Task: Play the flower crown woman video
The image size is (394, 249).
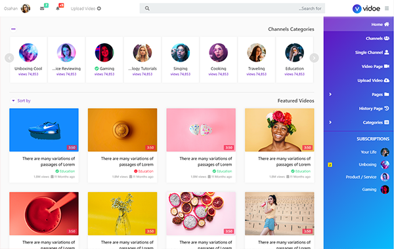Action: click(x=280, y=130)
